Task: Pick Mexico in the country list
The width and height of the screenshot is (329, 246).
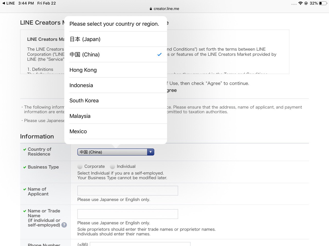Action: coord(116,131)
